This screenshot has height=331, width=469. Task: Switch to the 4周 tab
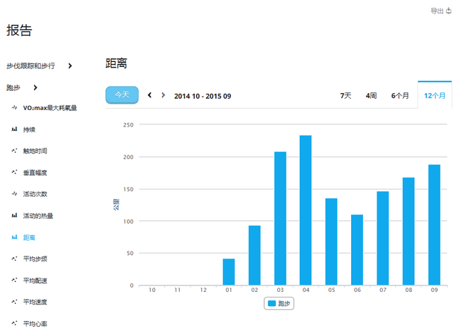(371, 96)
